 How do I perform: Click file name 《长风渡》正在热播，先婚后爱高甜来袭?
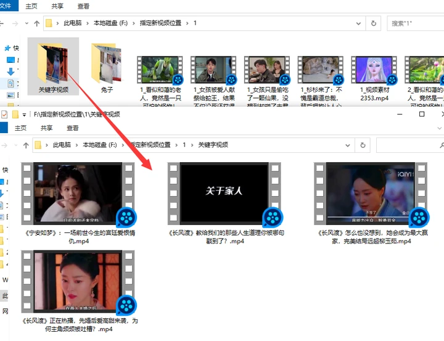tap(79, 325)
